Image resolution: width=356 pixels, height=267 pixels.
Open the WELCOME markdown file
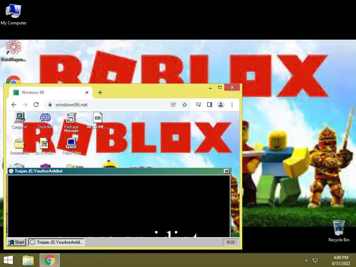97,121
